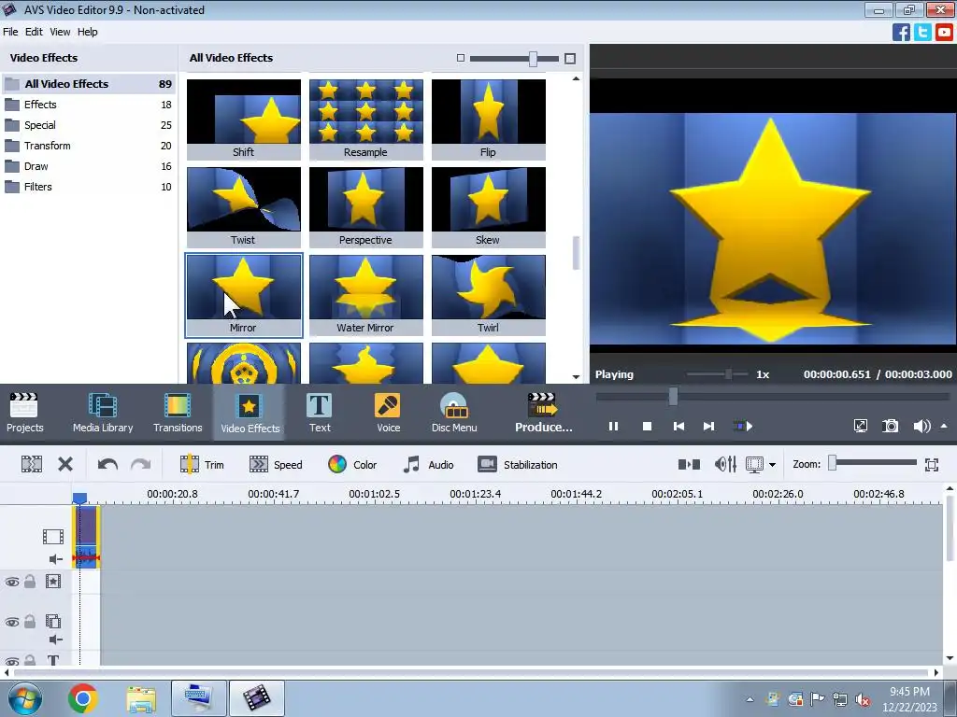Open the Help menu

pos(87,32)
